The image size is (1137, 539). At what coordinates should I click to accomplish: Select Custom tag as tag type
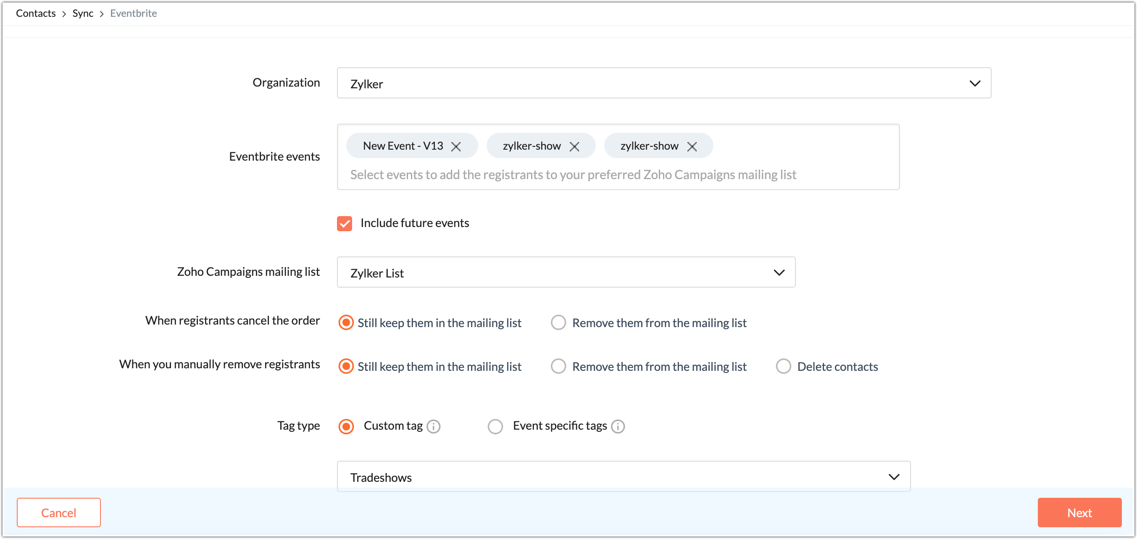346,426
